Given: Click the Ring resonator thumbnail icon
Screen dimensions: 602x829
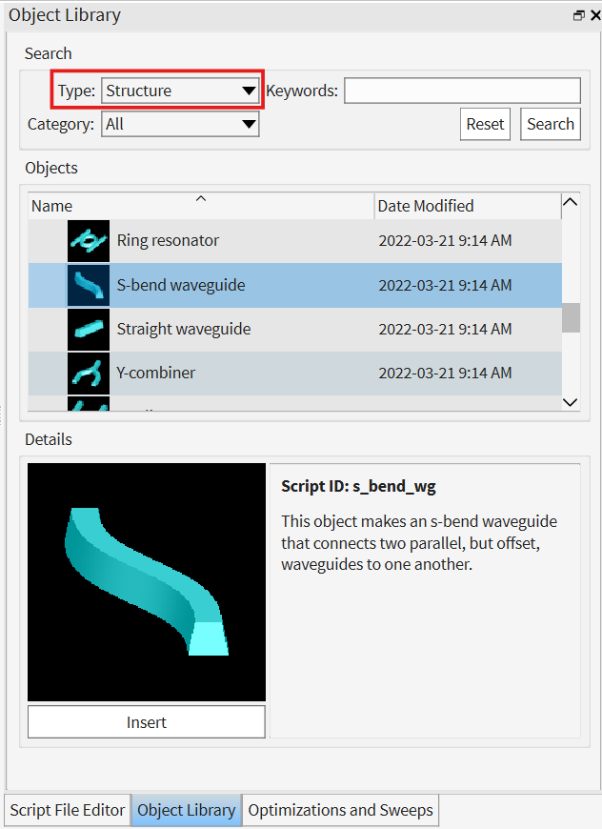Looking at the screenshot, I should pyautogui.click(x=89, y=240).
